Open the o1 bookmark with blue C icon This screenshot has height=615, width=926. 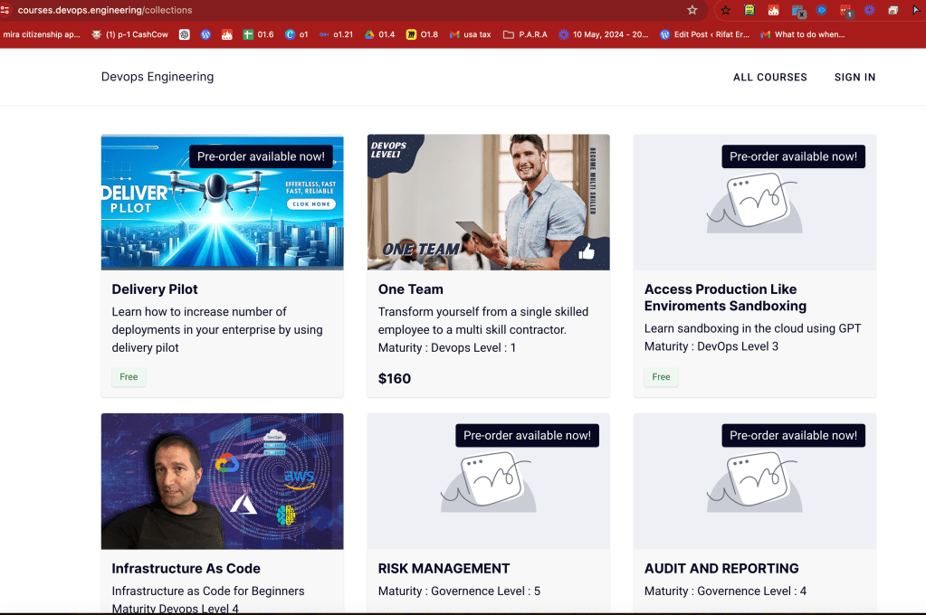297,34
